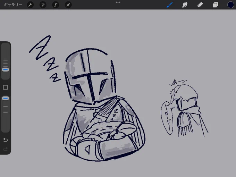Tap the square modify button on sidebar
Viewport: 236px width, 177px height.
click(x=6, y=87)
